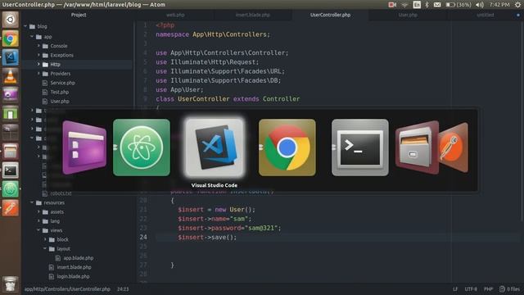
Task: Open Service.php in tree
Action: 62,83
